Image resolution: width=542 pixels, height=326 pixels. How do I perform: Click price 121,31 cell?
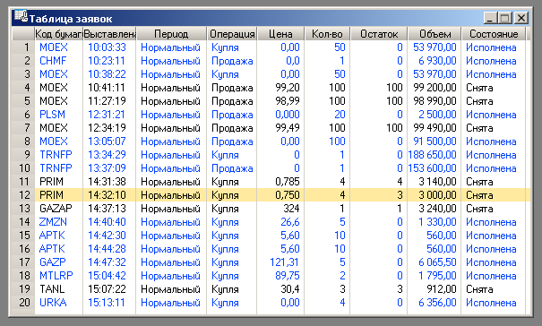tap(285, 262)
